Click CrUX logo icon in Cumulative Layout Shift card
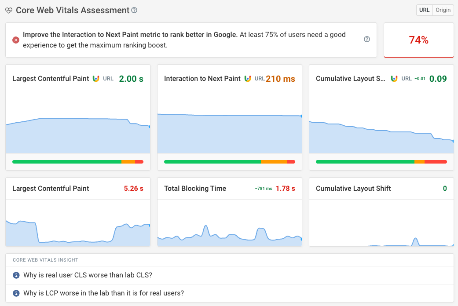The image size is (458, 306). pyautogui.click(x=394, y=79)
